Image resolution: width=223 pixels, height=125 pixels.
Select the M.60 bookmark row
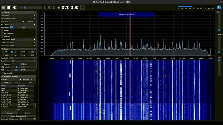pos(18,88)
